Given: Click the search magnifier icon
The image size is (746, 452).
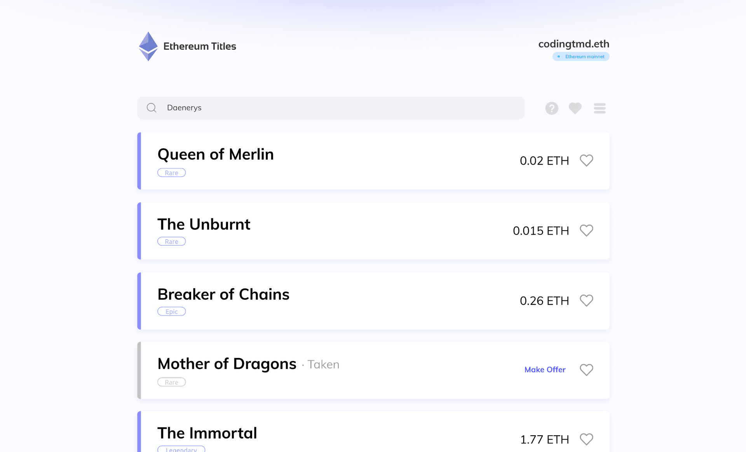Looking at the screenshot, I should click(152, 108).
